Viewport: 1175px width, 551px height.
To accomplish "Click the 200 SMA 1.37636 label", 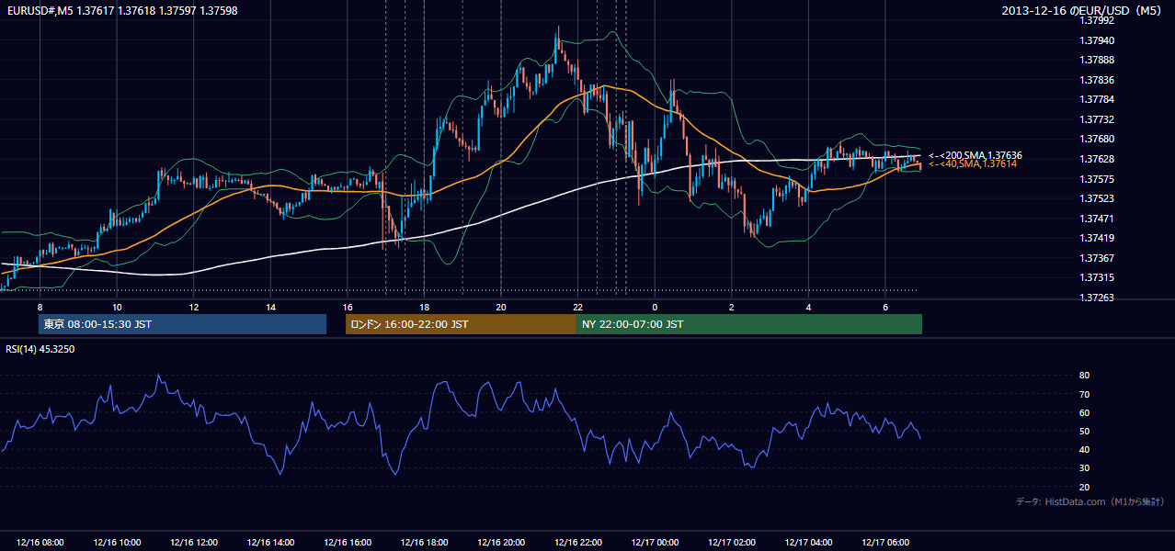I will point(975,155).
